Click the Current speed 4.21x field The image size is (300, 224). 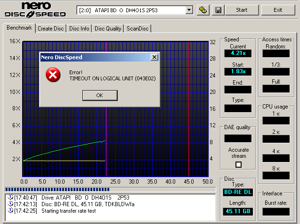238,53
